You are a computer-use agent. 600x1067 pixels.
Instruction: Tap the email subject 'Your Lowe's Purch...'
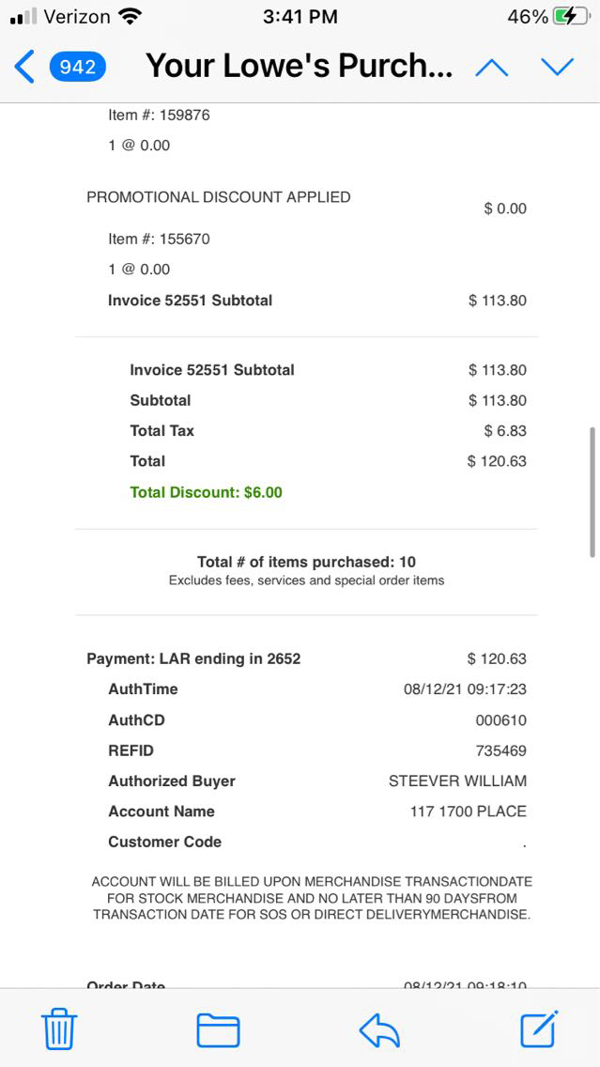click(x=299, y=67)
